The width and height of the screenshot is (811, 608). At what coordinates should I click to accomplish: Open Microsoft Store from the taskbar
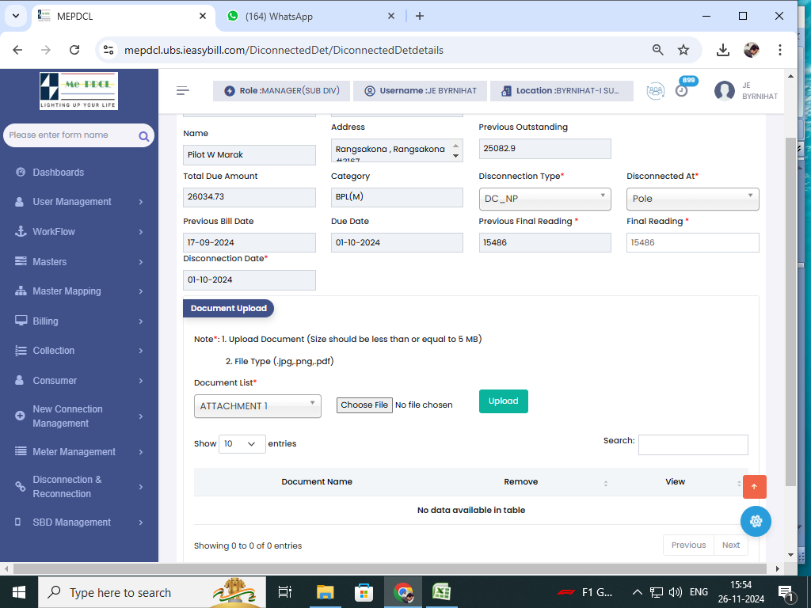click(364, 592)
